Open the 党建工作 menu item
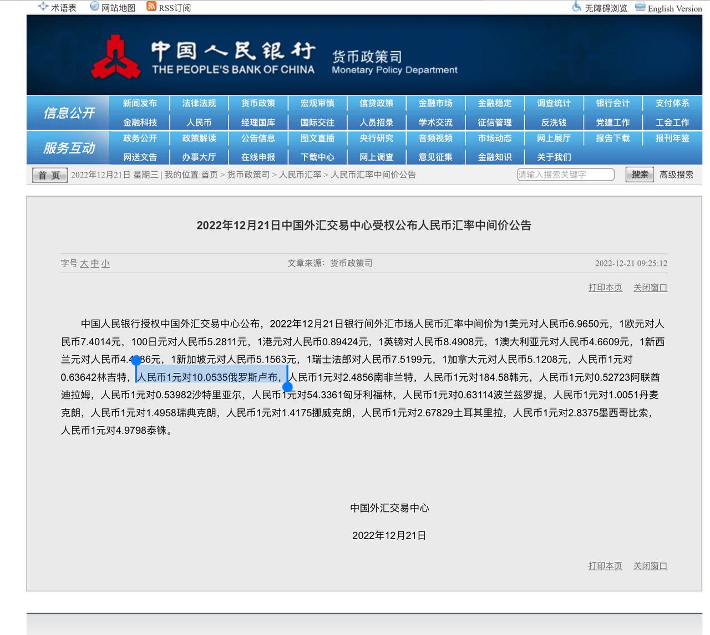 (x=613, y=122)
